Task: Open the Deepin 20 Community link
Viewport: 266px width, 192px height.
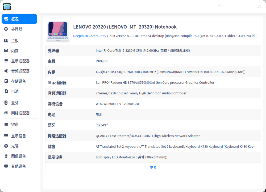Action: 90,36
